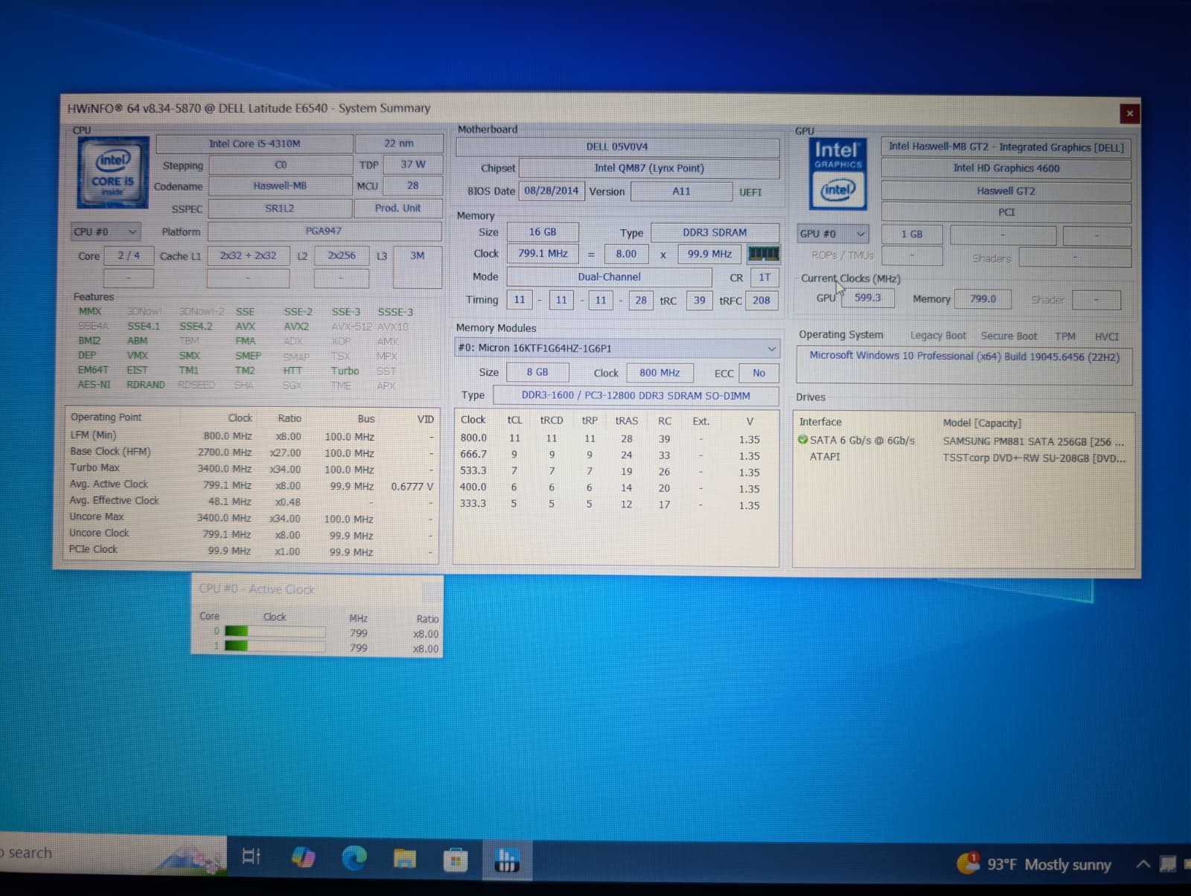The width and height of the screenshot is (1191, 896).
Task: Click the memory Size 16 GB field
Action: pyautogui.click(x=543, y=232)
